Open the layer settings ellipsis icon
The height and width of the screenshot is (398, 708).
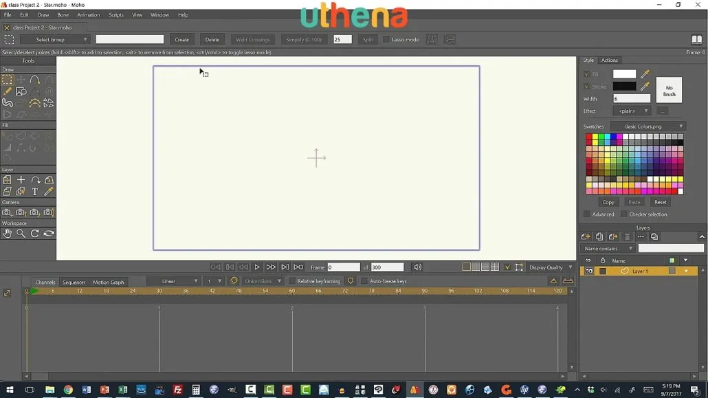[640, 236]
